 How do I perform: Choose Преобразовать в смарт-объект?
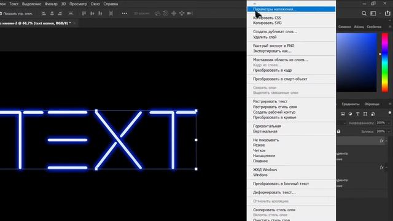click(280, 79)
